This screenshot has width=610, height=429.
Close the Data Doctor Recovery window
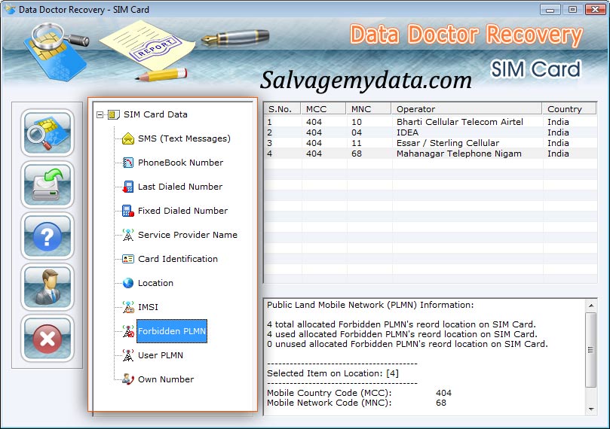click(x=595, y=9)
